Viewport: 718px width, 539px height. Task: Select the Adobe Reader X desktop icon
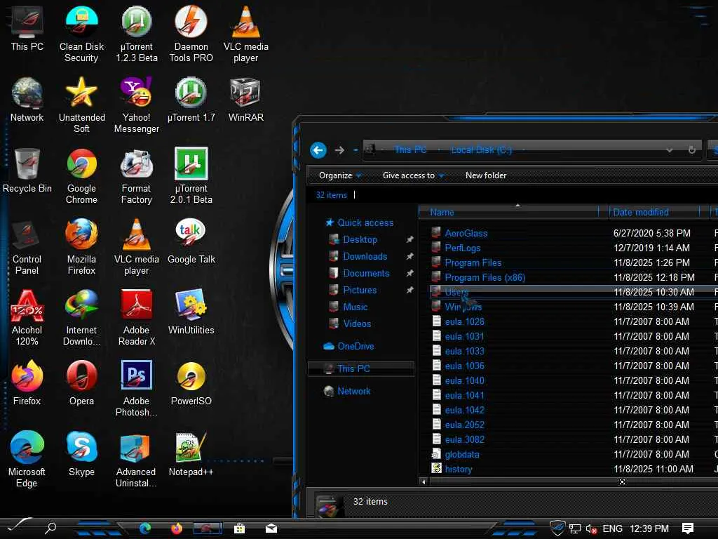point(137,318)
